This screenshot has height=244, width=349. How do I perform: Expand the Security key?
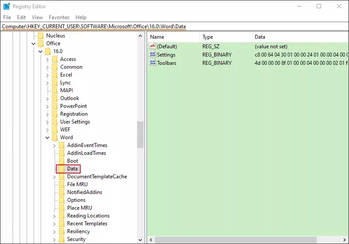pyautogui.click(x=54, y=240)
